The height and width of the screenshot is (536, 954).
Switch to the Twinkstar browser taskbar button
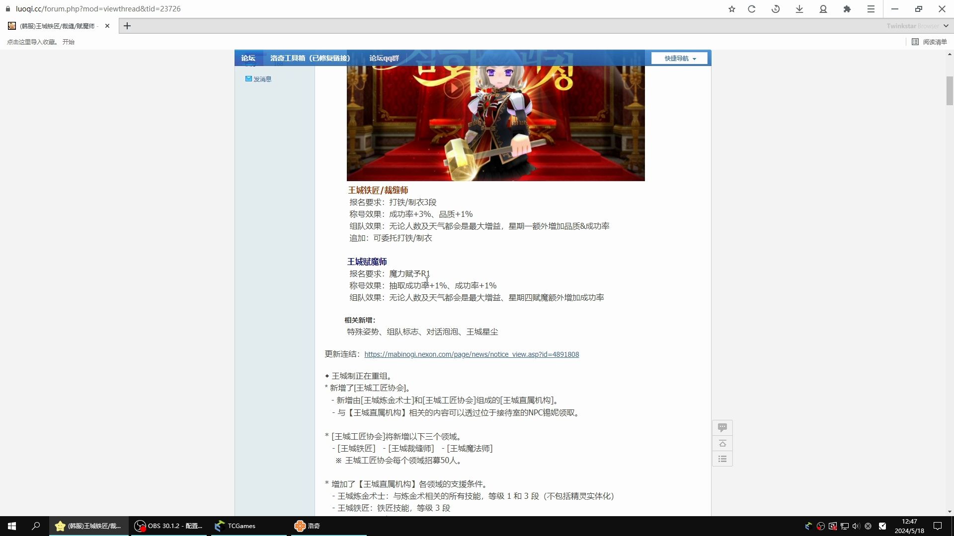pos(89,526)
